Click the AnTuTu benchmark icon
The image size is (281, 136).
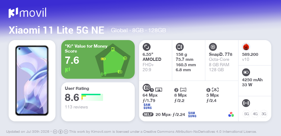[246, 47]
